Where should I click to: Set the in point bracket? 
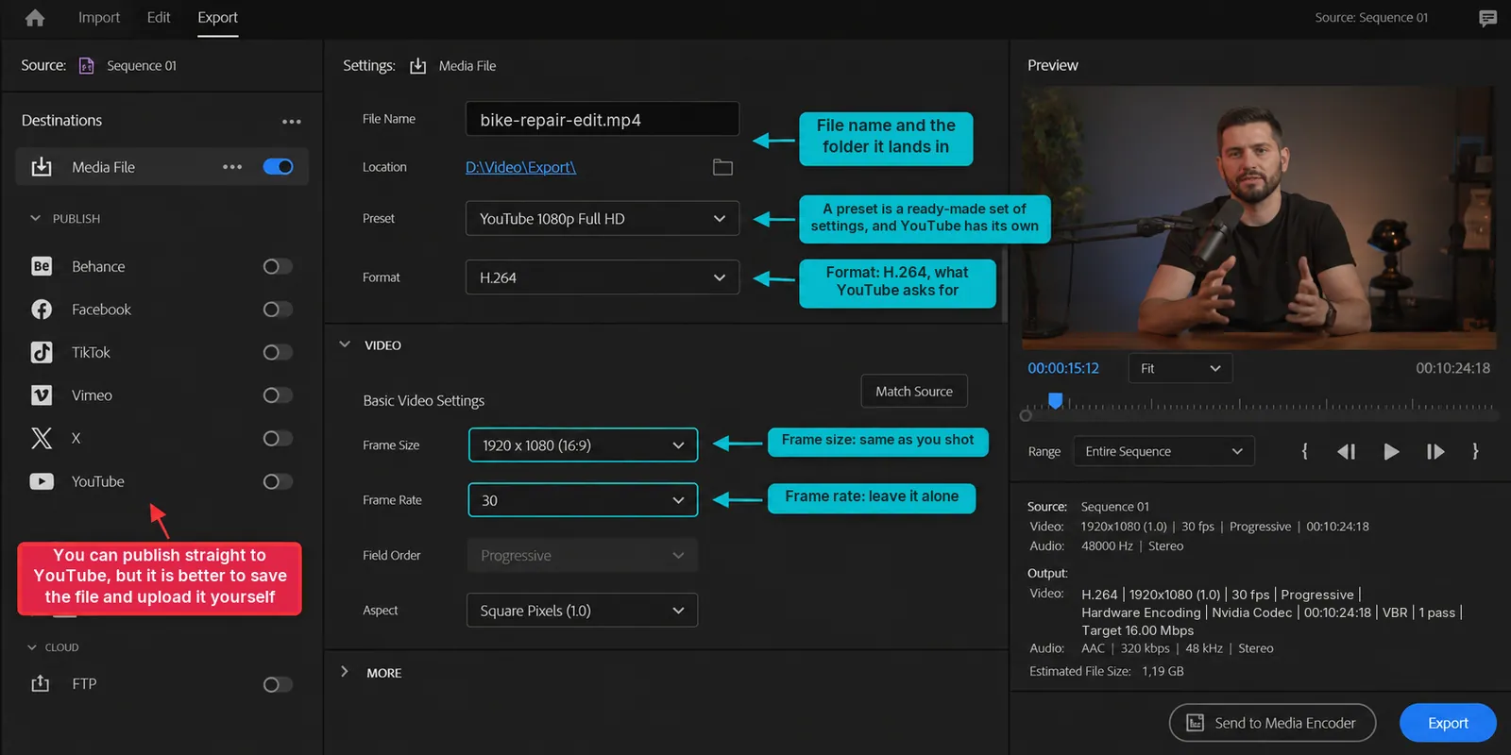1304,451
